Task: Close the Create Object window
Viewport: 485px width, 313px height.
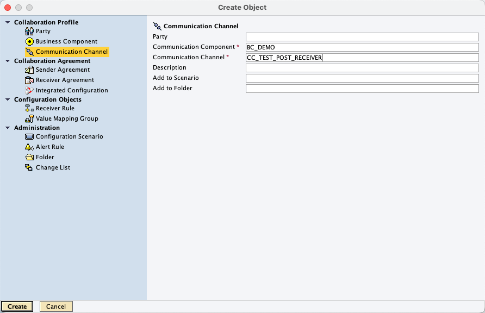Action: coord(8,8)
